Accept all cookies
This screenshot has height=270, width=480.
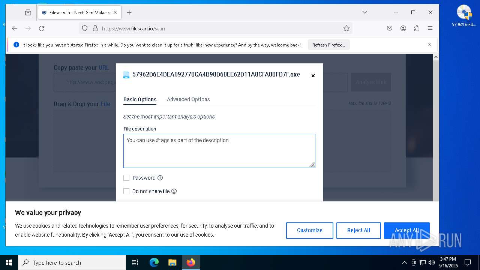(x=407, y=230)
